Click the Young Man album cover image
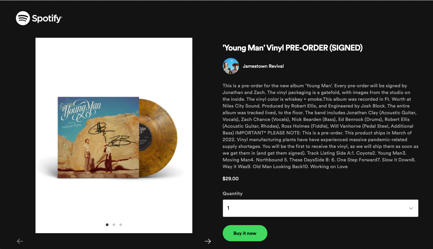This screenshot has width=433, height=249. pos(98,137)
